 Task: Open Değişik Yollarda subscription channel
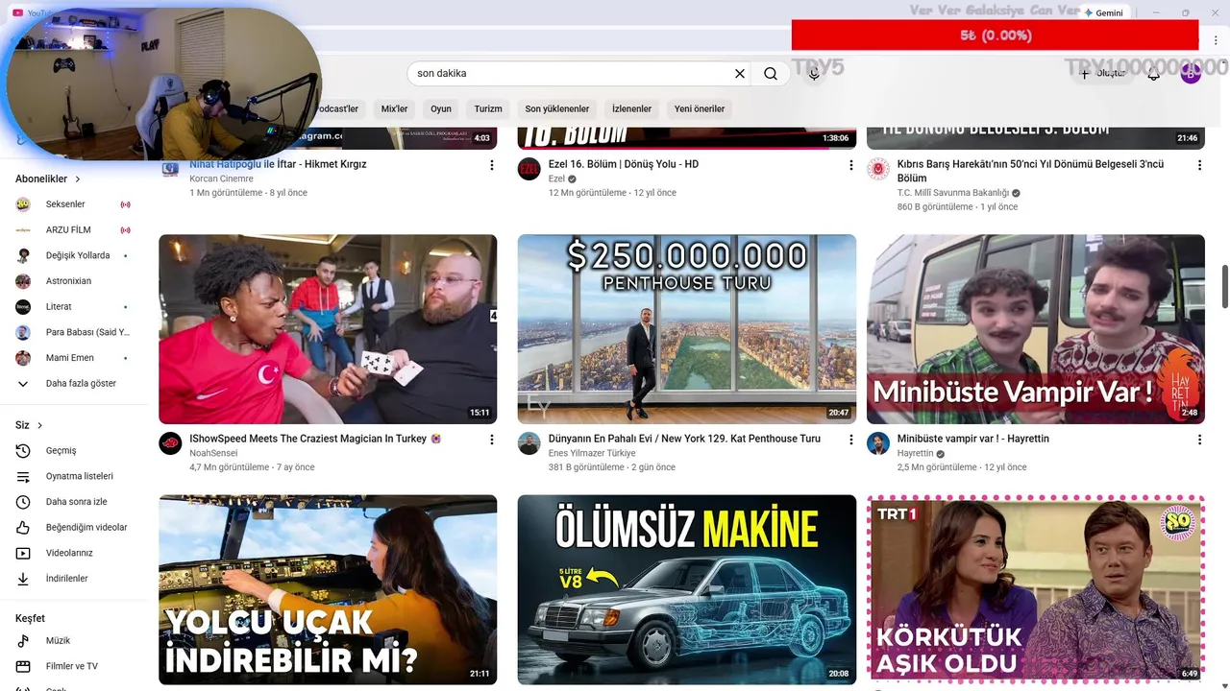point(73,256)
